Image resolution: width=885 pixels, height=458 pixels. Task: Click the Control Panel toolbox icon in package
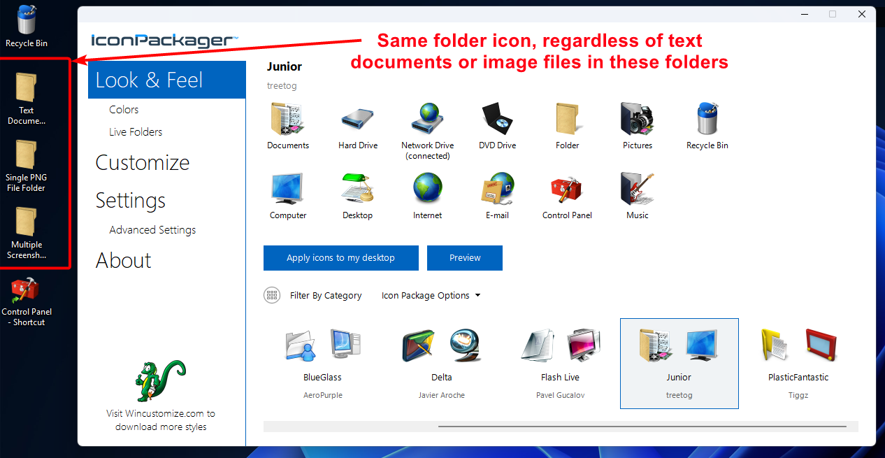(x=567, y=189)
